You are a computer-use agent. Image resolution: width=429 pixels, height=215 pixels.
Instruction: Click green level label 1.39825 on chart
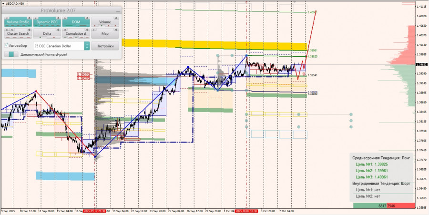[312, 56]
